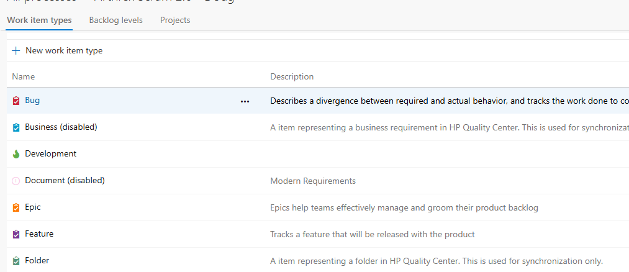Click the pink Document type icon
The height and width of the screenshot is (272, 629).
point(16,181)
